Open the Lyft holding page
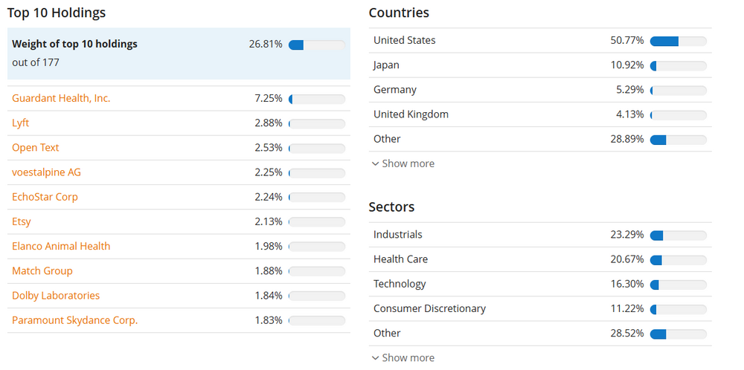This screenshot has width=744, height=370. (21, 123)
